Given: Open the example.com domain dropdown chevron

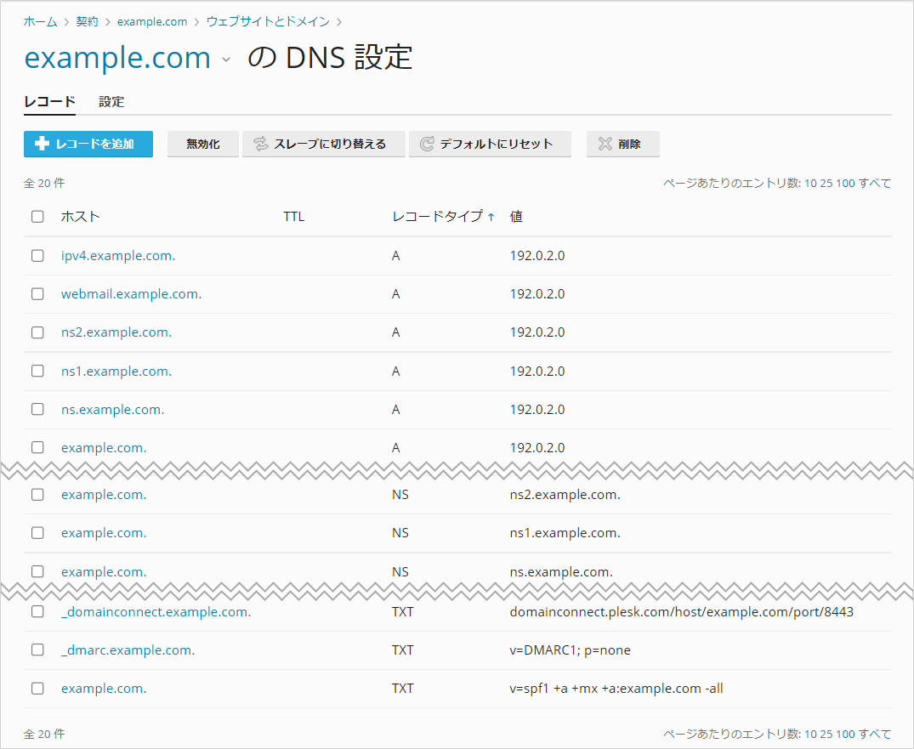Looking at the screenshot, I should pos(226,60).
